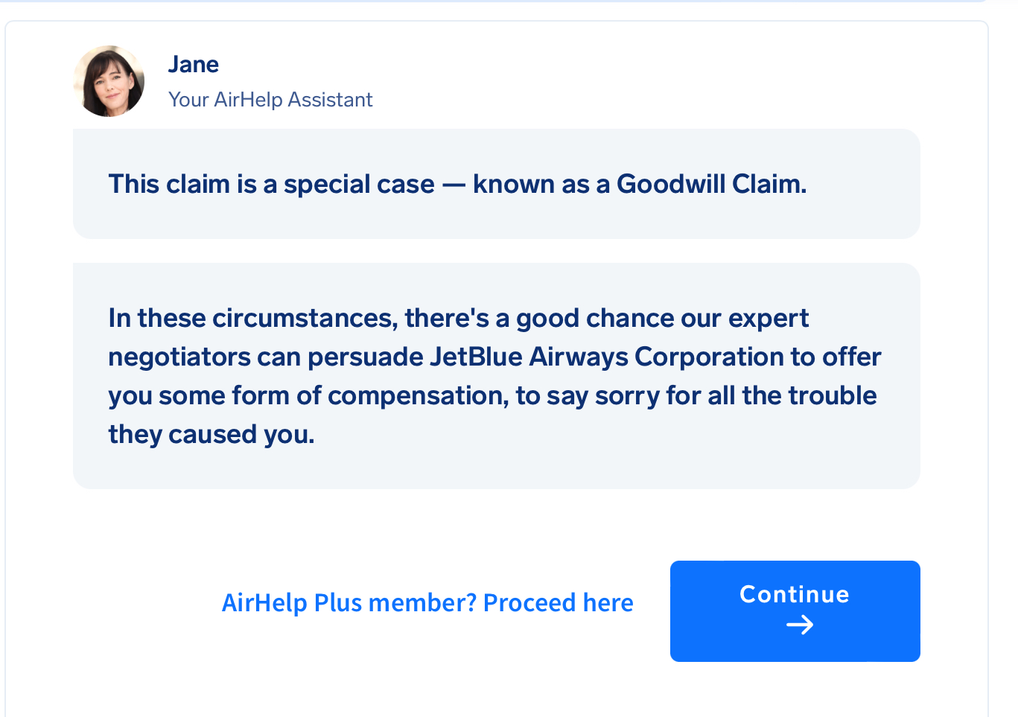Click Jane's profile photo avatar
The image size is (1018, 717).
point(109,81)
